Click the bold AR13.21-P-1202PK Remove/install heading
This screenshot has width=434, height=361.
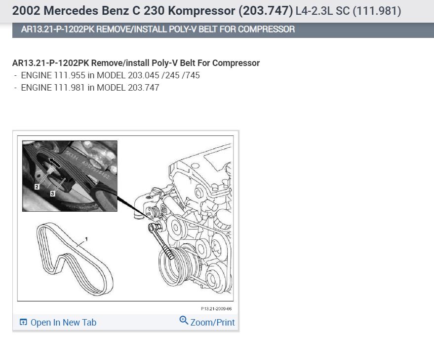[x=136, y=63]
